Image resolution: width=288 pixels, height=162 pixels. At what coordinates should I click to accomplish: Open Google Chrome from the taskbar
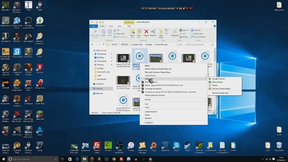tap(114, 159)
